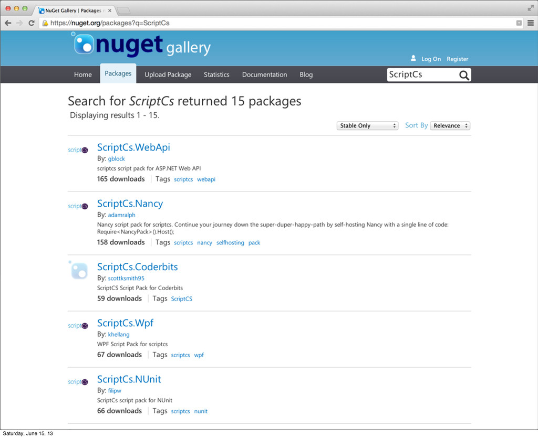Image resolution: width=538 pixels, height=438 pixels.
Task: Open the Statistics nav item
Action: click(216, 74)
